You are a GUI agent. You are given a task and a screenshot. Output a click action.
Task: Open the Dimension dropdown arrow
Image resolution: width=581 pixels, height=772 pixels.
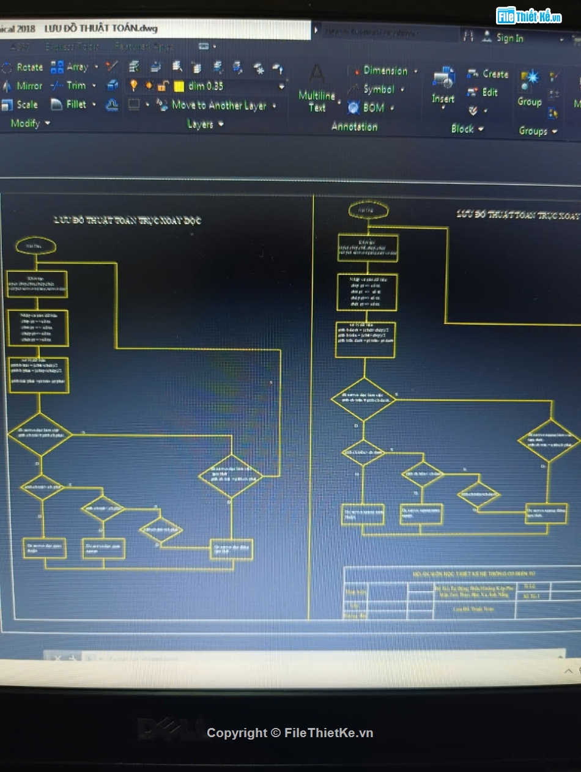coord(415,71)
